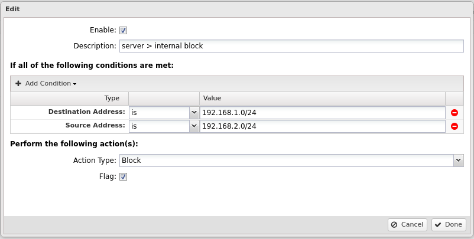Viewport: 474px width, 239px height.
Task: Click the 'Perform the following action(s)' heading
Action: [x=74, y=144]
